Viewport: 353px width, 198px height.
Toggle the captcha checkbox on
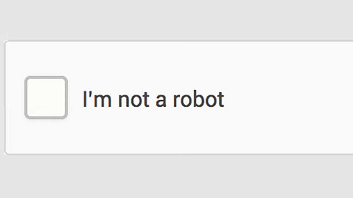point(46,98)
